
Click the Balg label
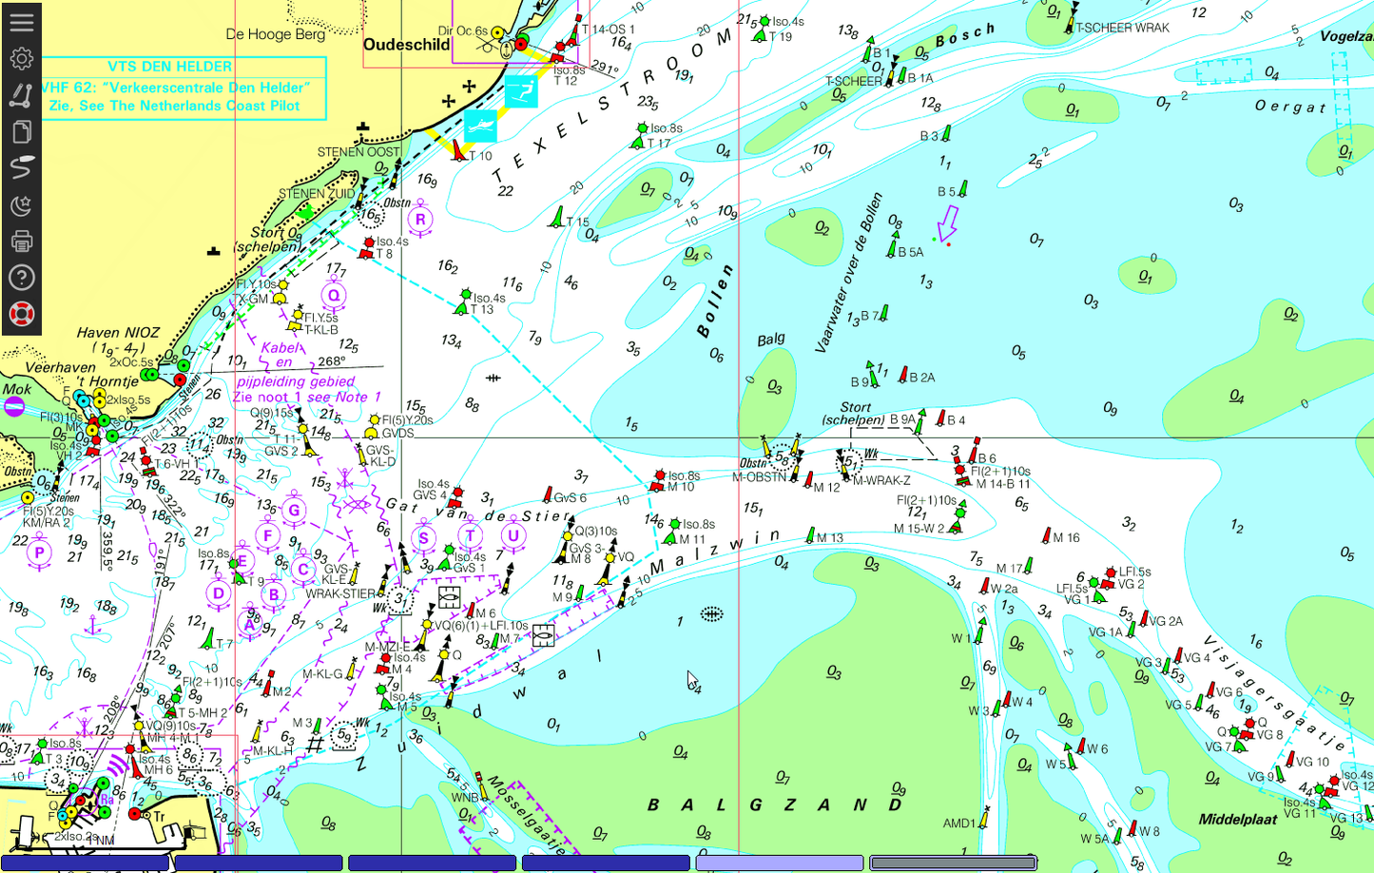click(771, 339)
